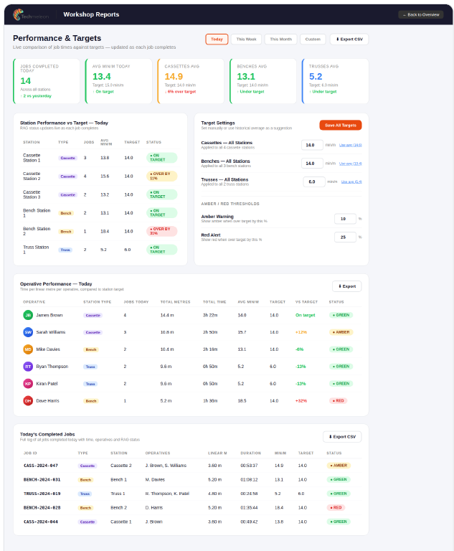Open the Jobs Completed Today card
The width and height of the screenshot is (454, 551).
click(47, 81)
